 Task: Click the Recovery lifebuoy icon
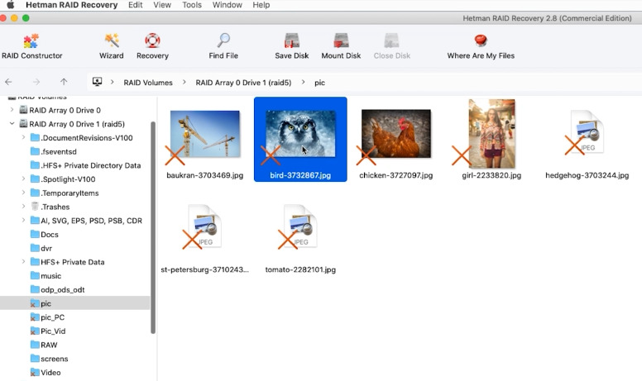click(x=152, y=40)
